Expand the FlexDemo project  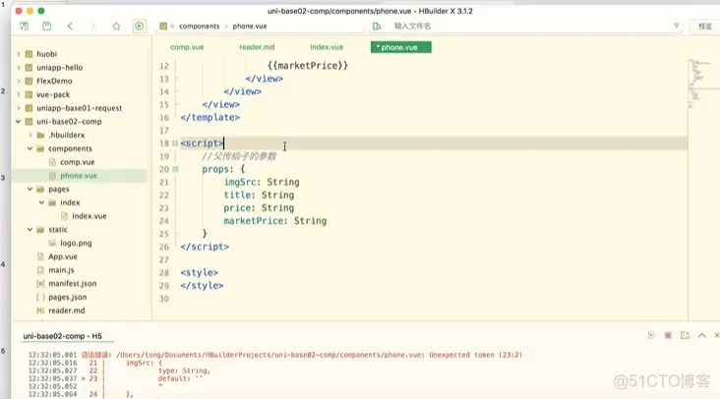[19, 82]
